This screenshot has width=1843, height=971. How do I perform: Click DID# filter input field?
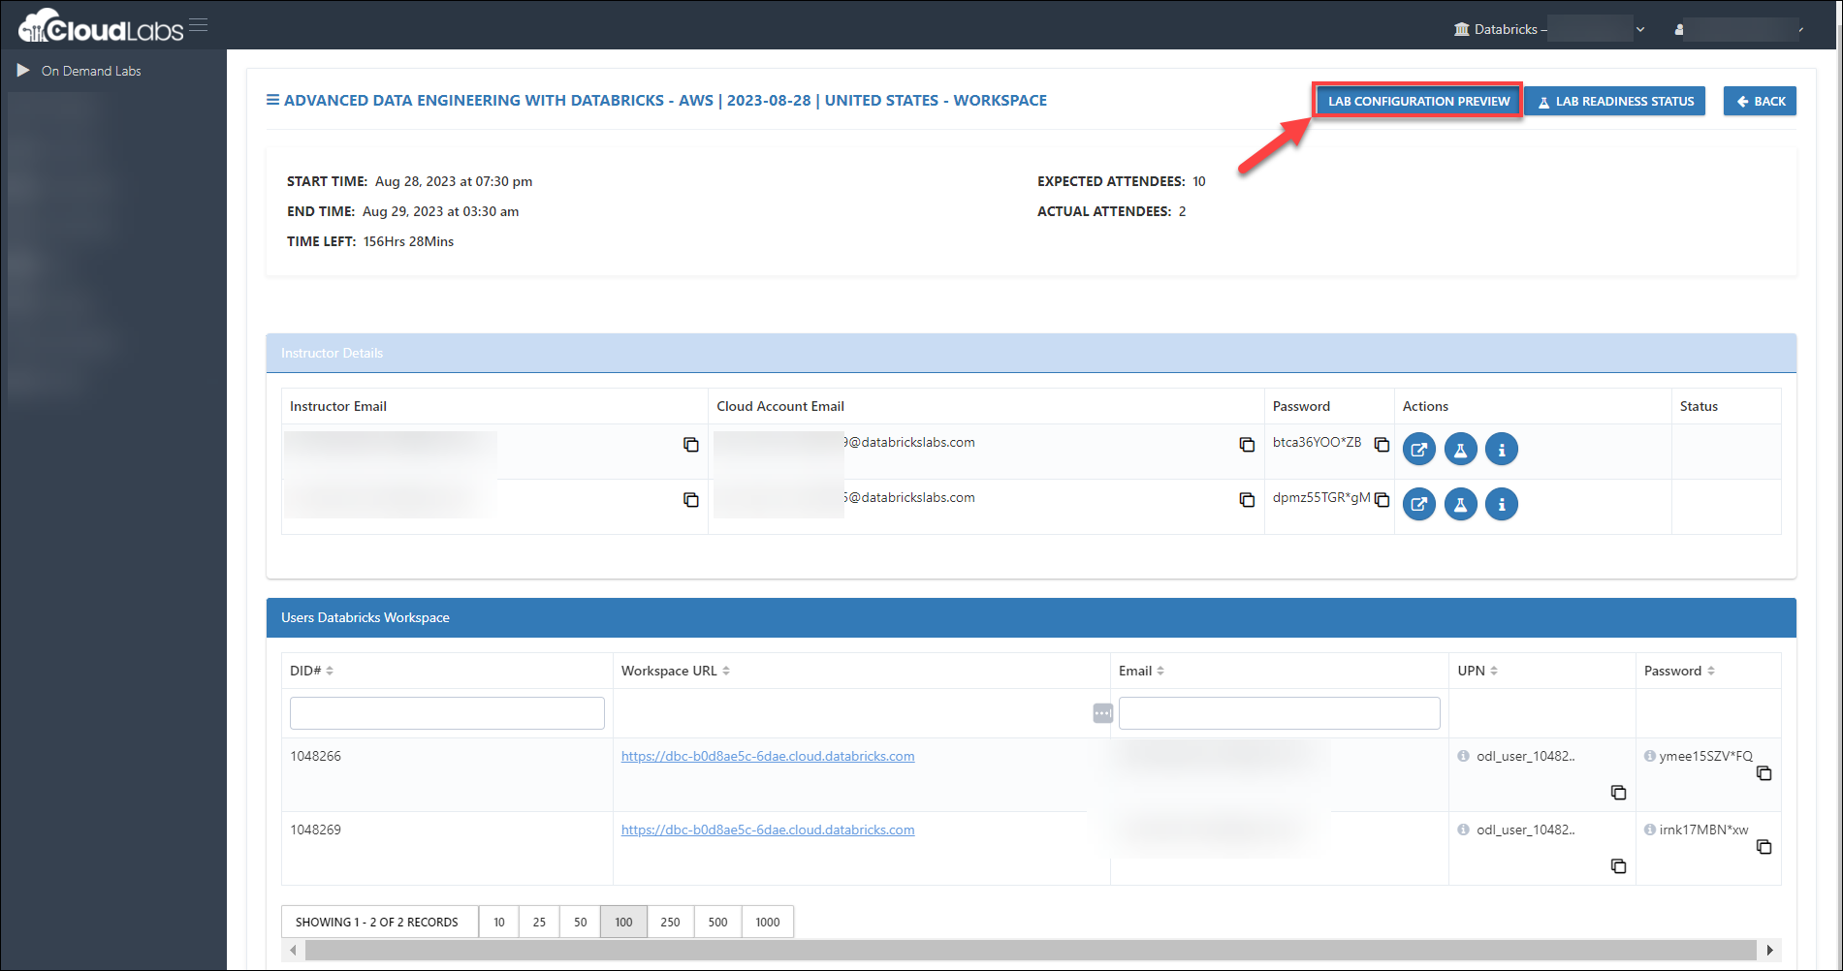point(447,713)
